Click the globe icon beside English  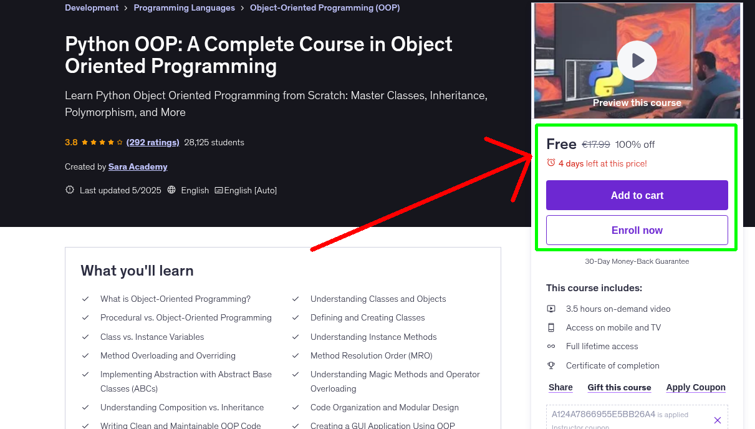pyautogui.click(x=171, y=190)
